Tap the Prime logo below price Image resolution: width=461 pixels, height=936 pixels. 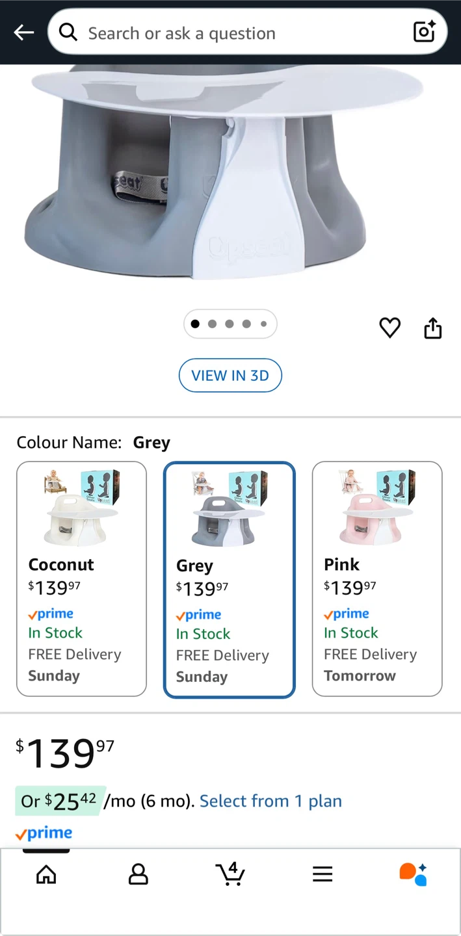tap(44, 833)
